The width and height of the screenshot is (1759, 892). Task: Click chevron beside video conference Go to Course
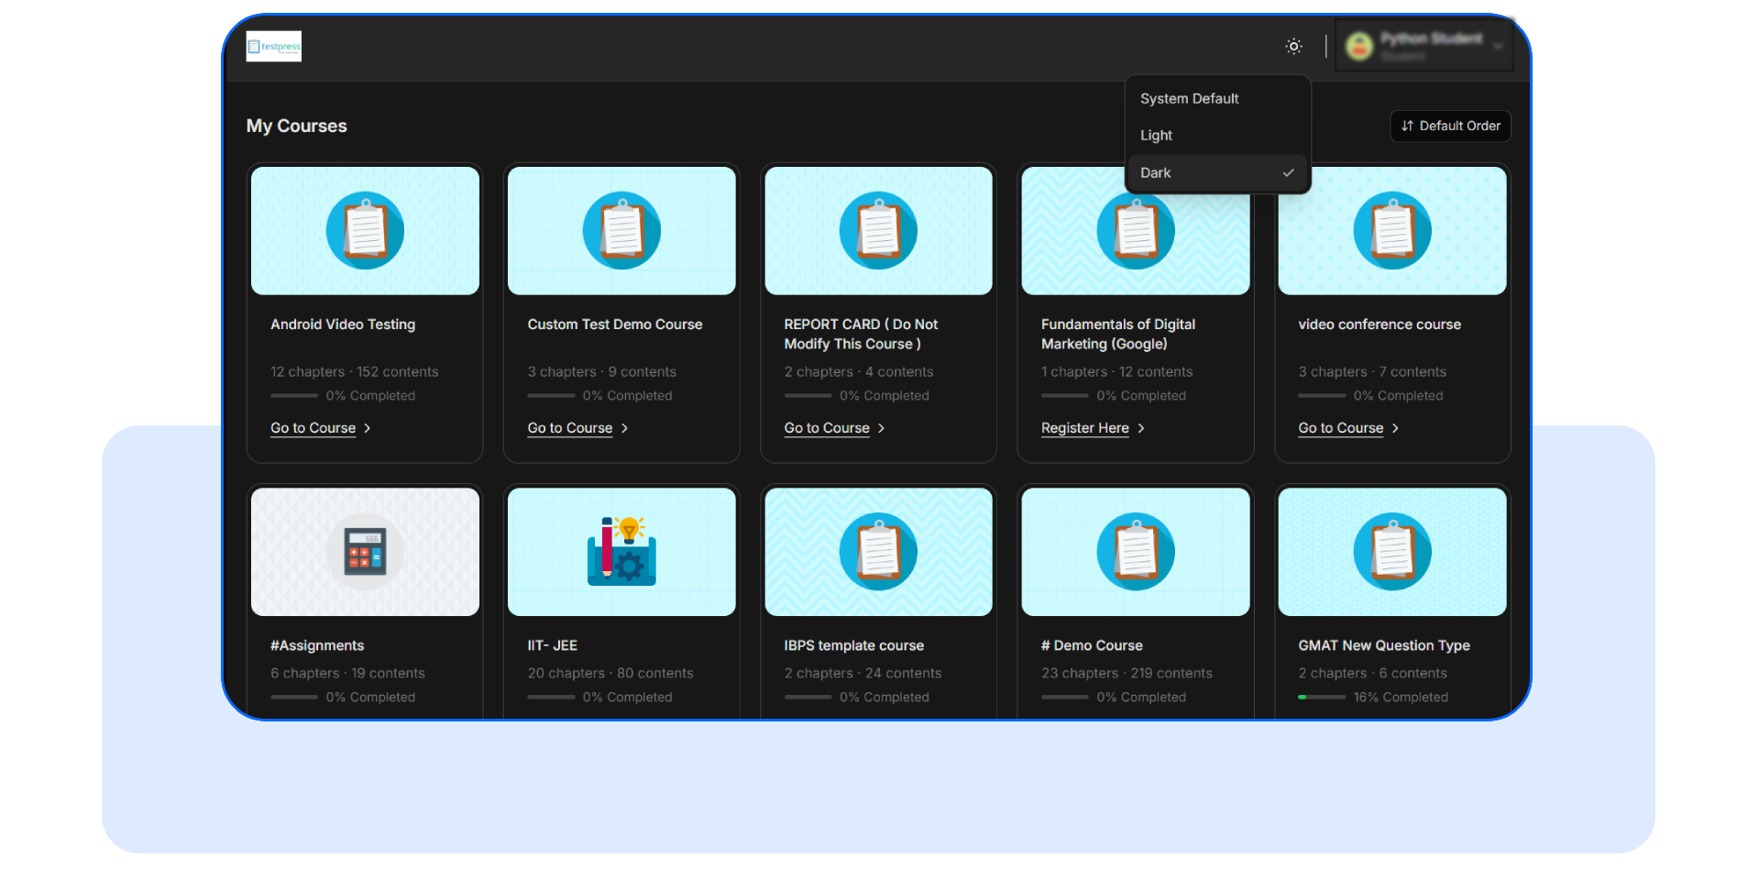[x=1395, y=428]
